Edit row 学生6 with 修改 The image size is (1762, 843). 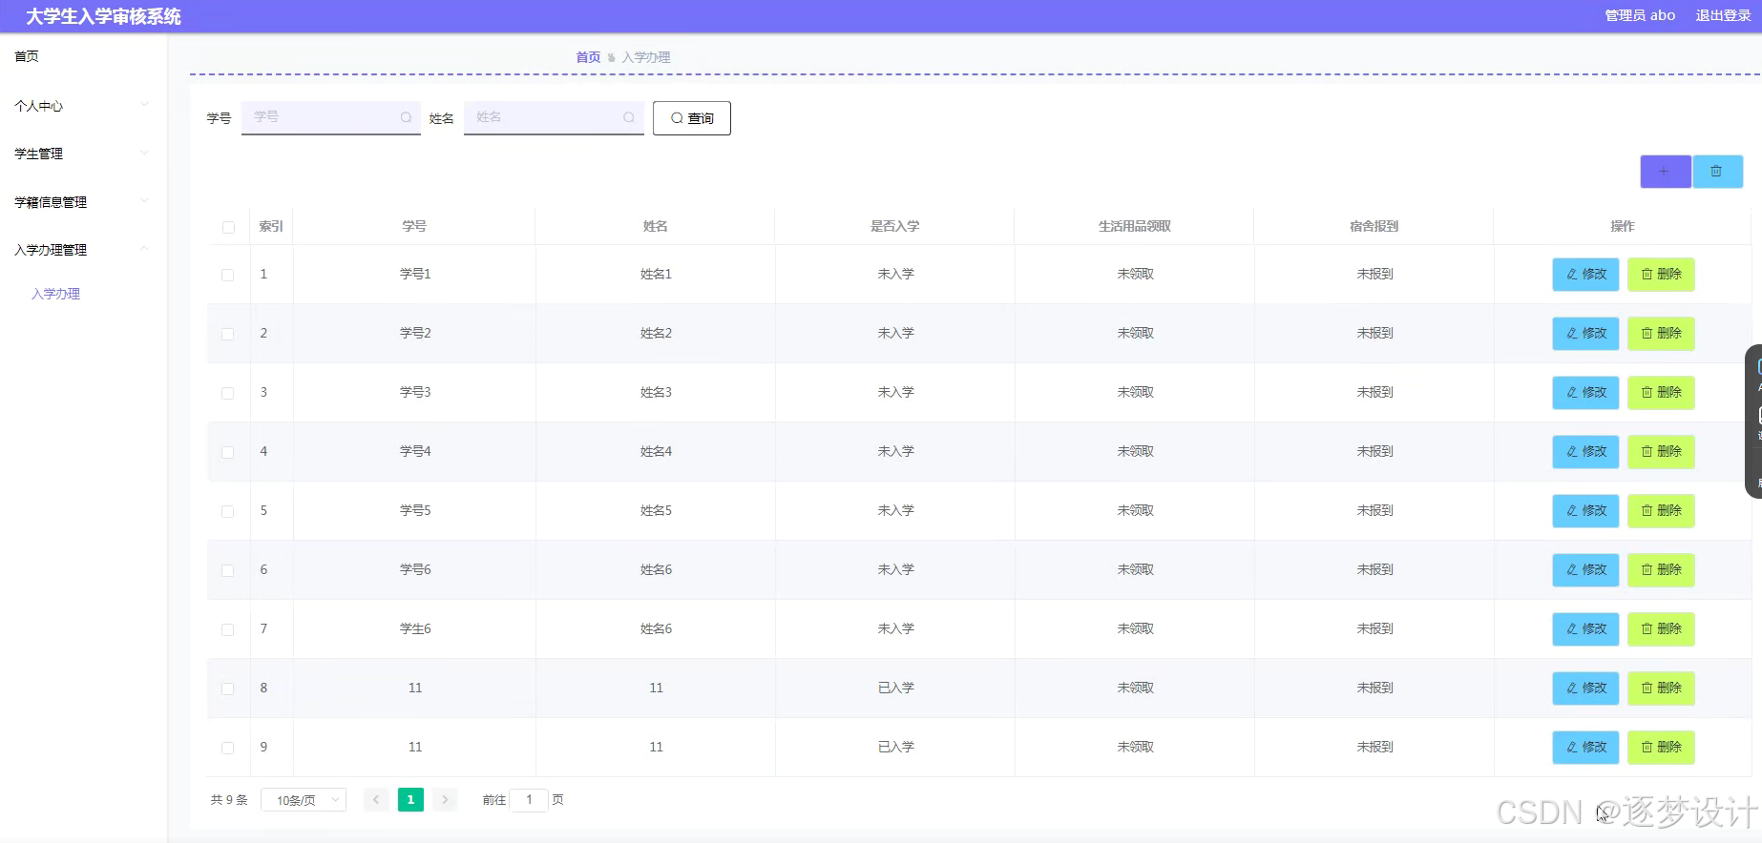click(x=1585, y=629)
